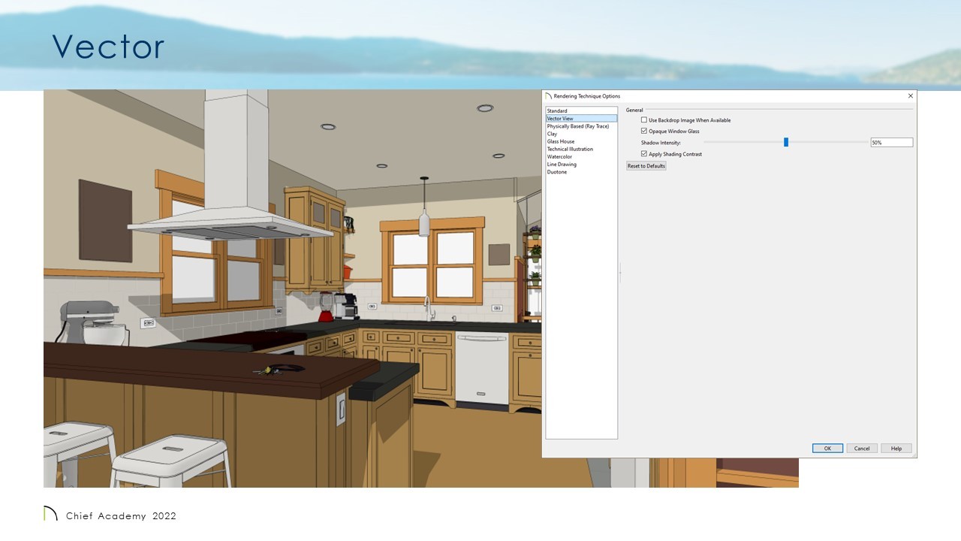Image resolution: width=961 pixels, height=541 pixels.
Task: Click the Chief Academy logo in footer
Action: [50, 514]
